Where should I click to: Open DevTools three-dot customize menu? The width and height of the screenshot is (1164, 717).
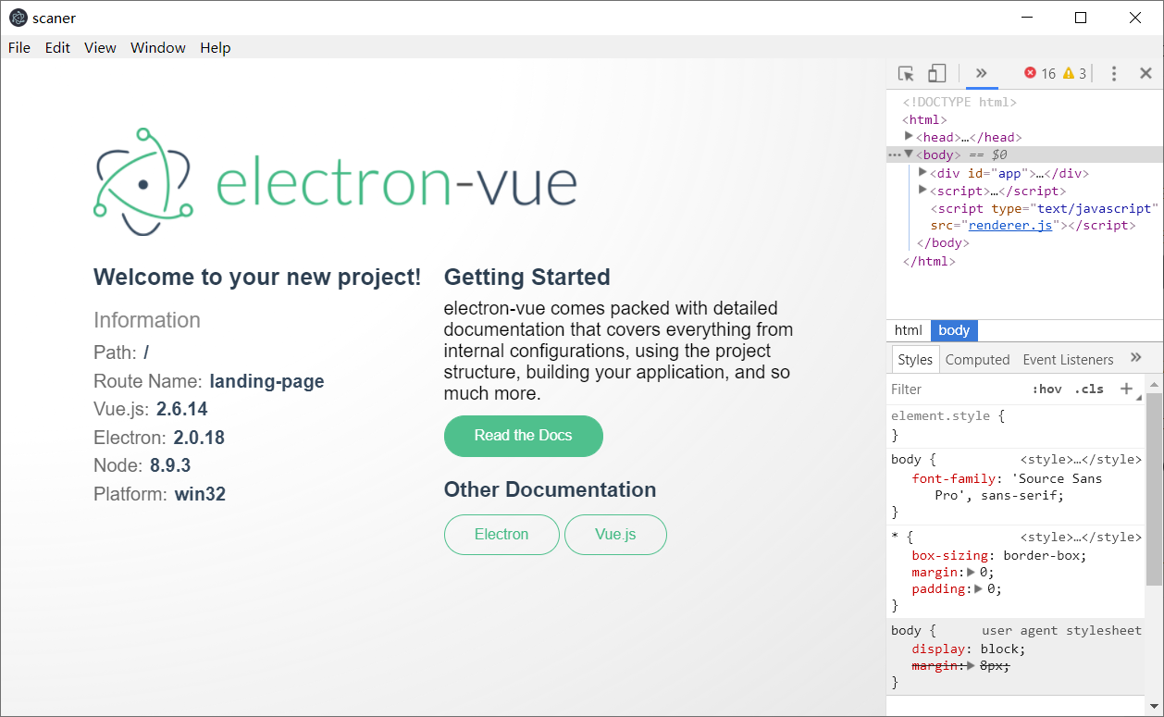point(1114,74)
